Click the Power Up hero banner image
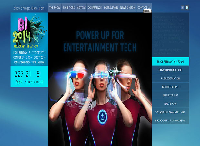The image size is (200, 146). pos(100,79)
